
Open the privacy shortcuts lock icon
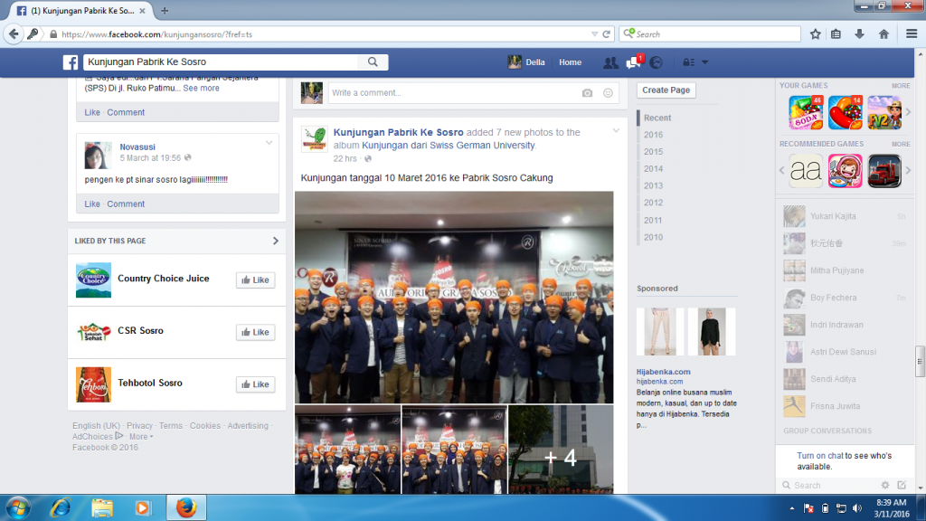coord(688,62)
